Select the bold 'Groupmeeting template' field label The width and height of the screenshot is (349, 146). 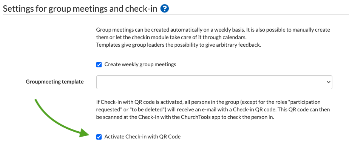tap(55, 82)
